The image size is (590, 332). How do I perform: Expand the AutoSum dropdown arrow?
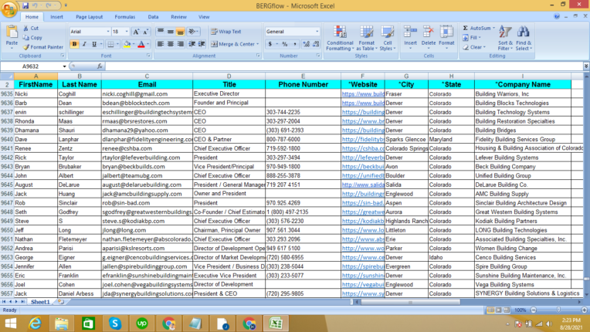pyautogui.click(x=493, y=29)
